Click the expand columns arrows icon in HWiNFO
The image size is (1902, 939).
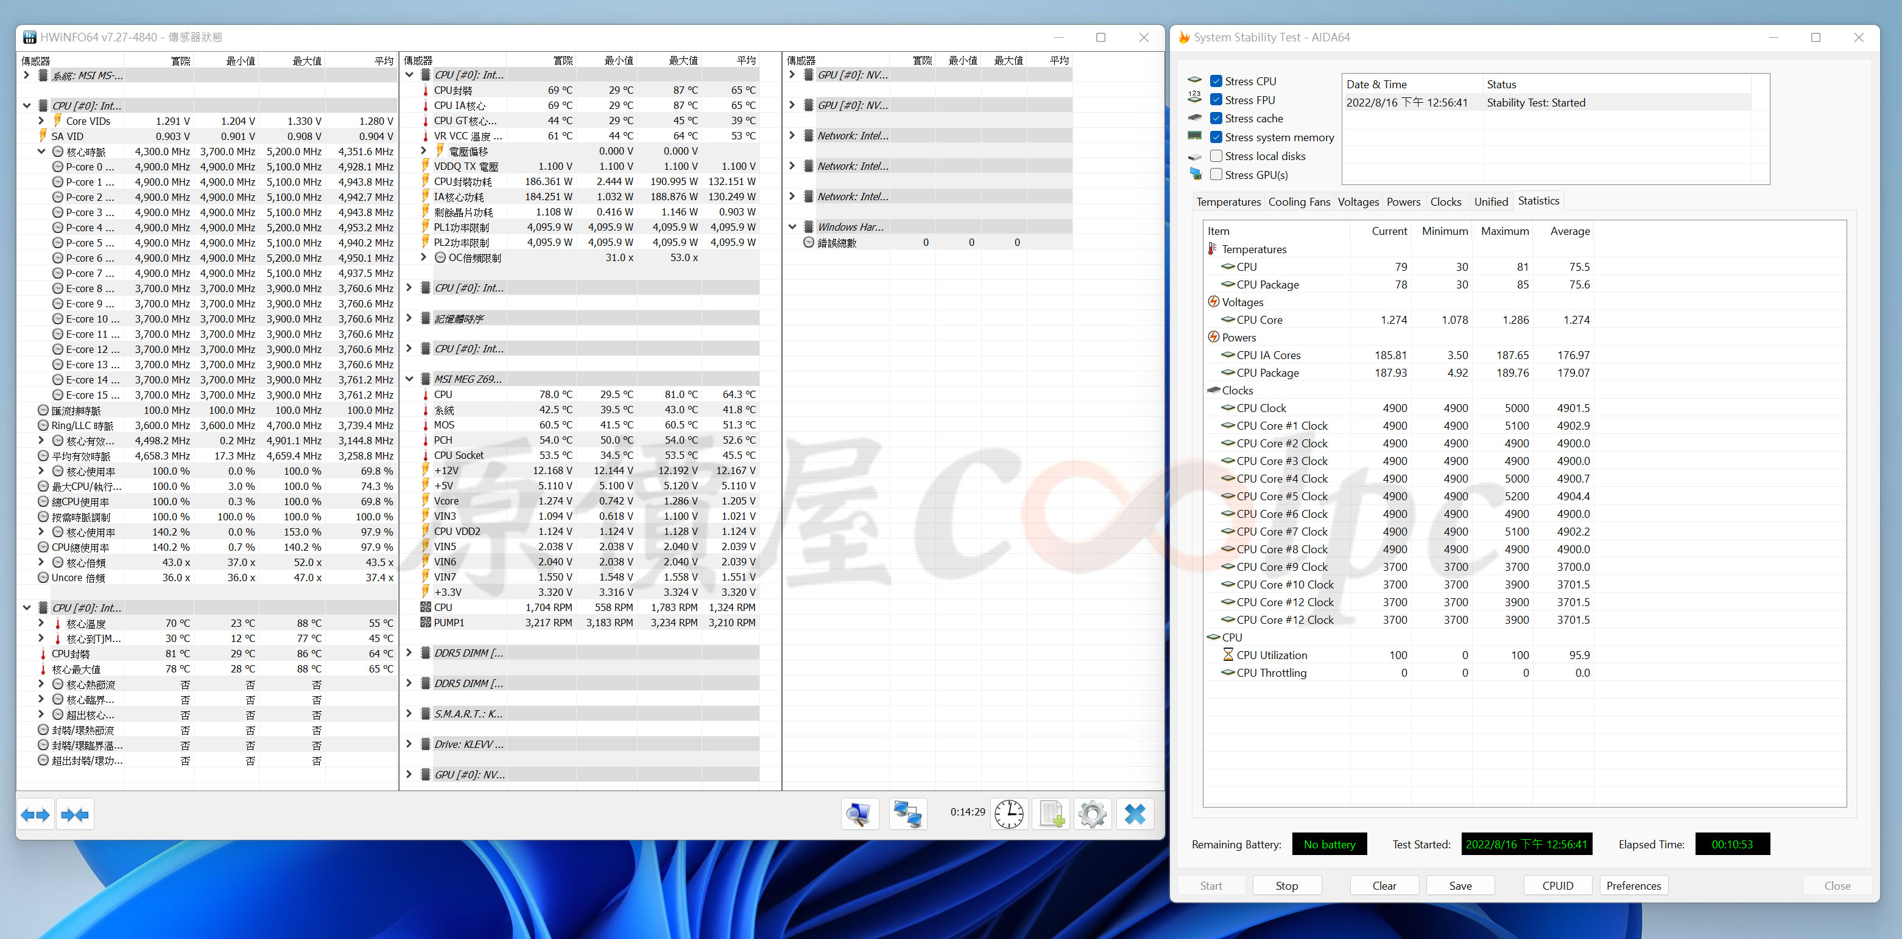pos(35,814)
